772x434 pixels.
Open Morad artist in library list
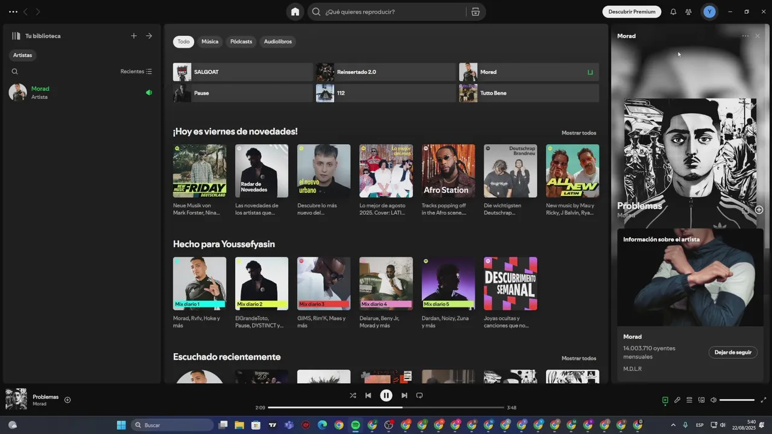81,92
